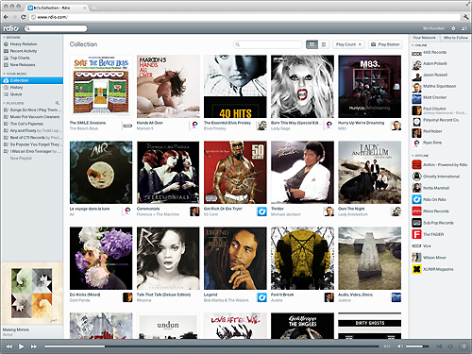This screenshot has width=472, height=354.
Task: Open the user name menu in the header
Action: pos(434,28)
